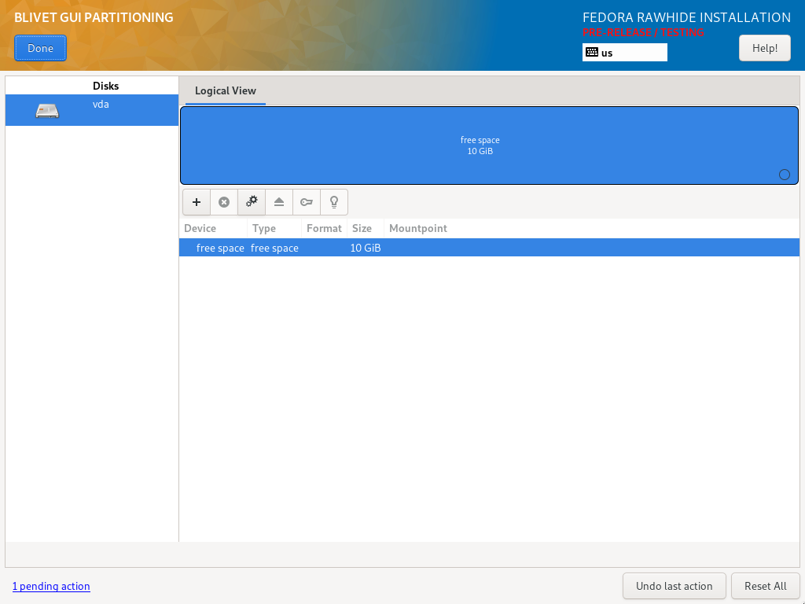805x604 pixels.
Task: Select the vda disk drive icon
Action: pos(47,110)
